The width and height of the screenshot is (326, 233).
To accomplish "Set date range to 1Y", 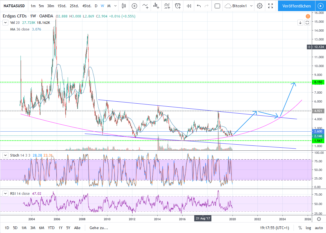I will click(60, 228).
